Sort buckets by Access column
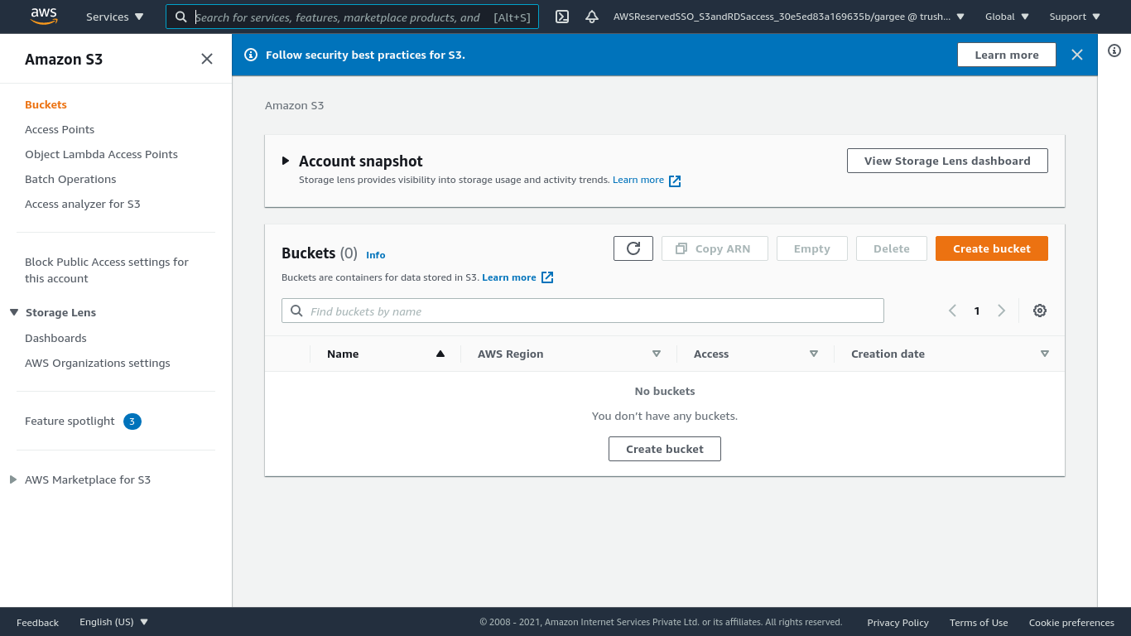 (x=756, y=354)
